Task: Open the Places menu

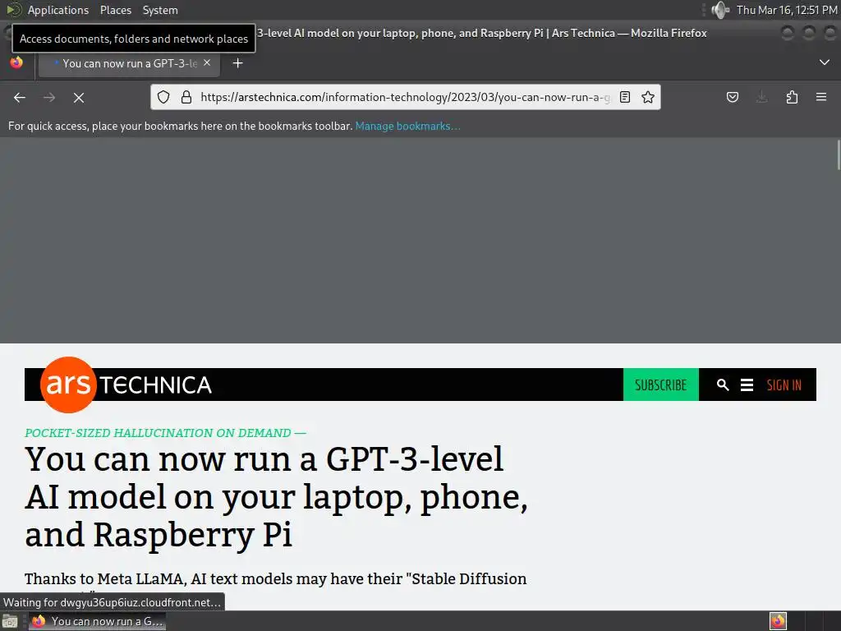Action: (115, 10)
